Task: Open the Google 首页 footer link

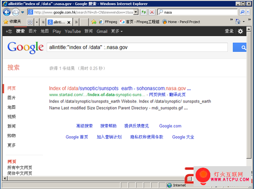Action: [77, 137]
